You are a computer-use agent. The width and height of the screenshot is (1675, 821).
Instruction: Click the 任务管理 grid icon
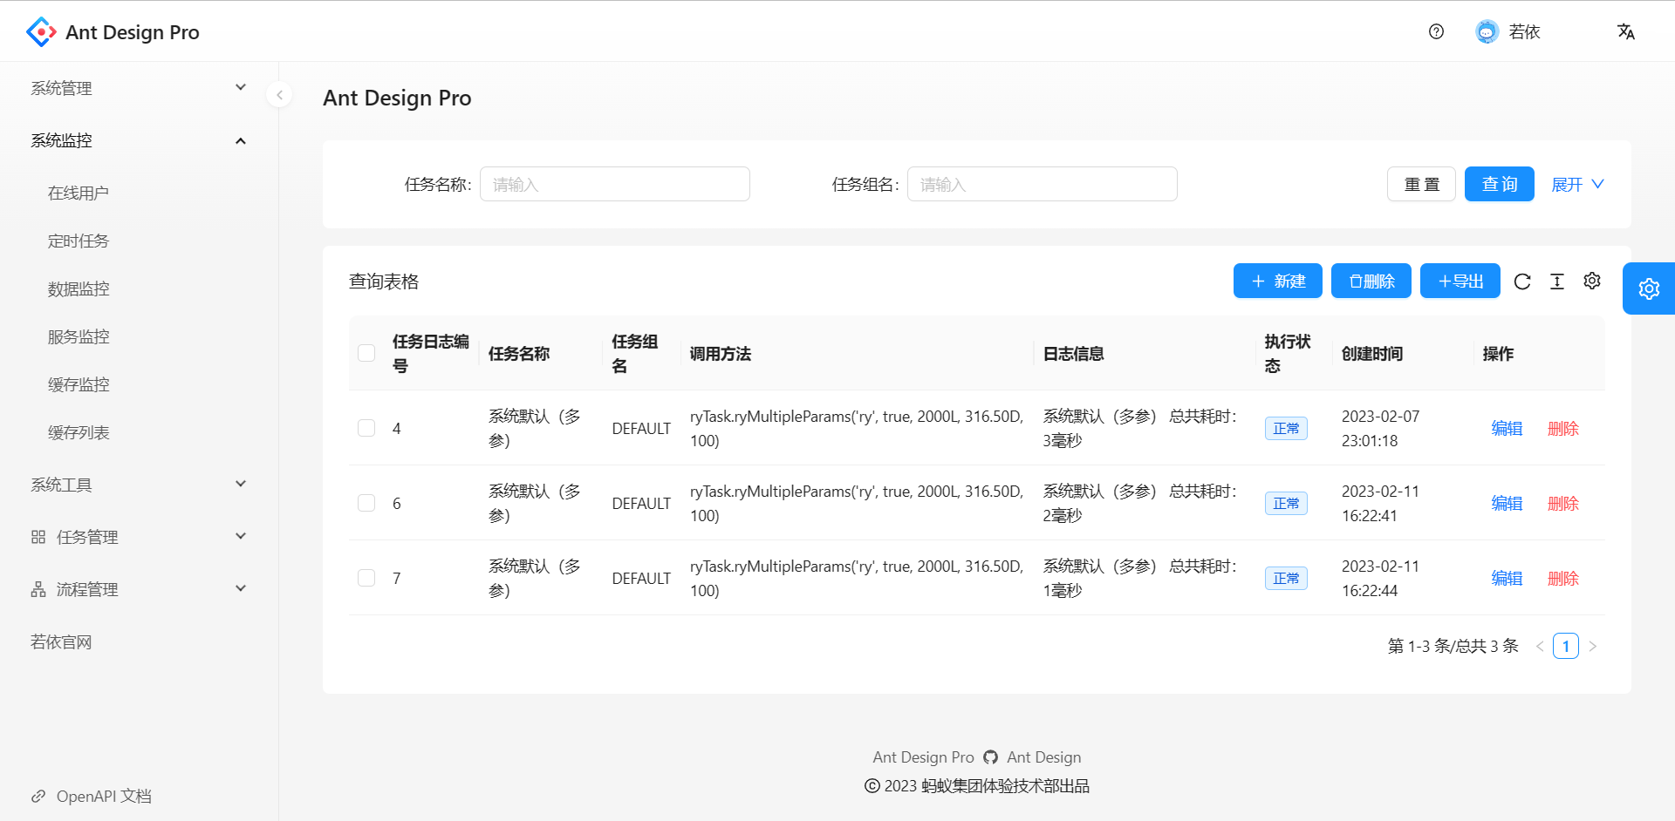38,537
